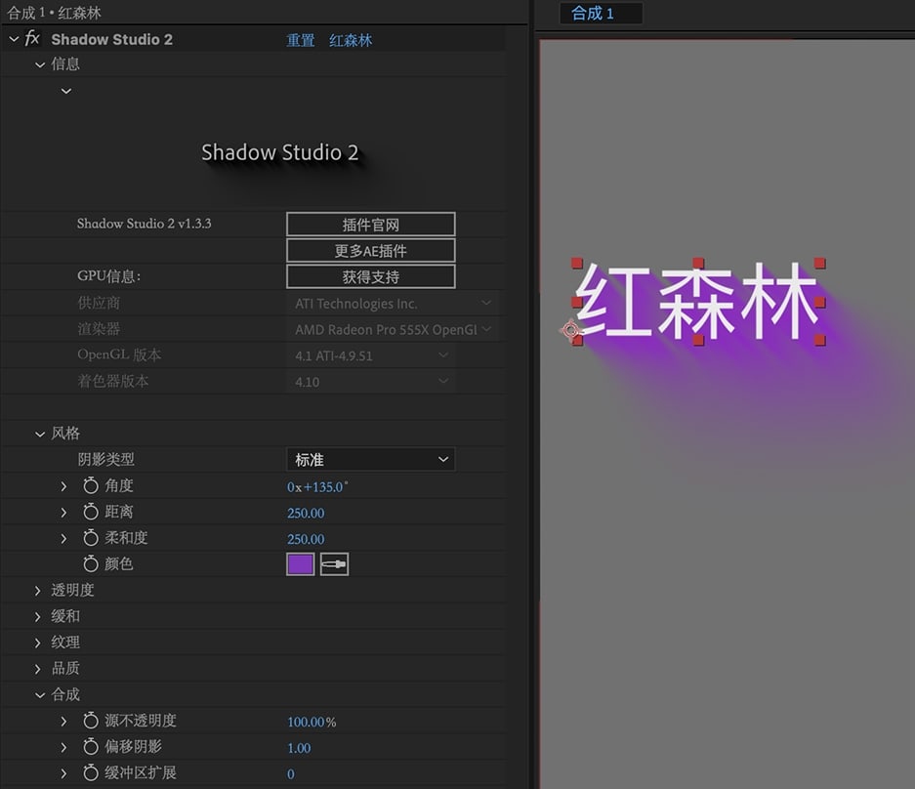Screen dimensions: 915x789
Task: Toggle the stopwatch for 角度
Action: point(91,485)
